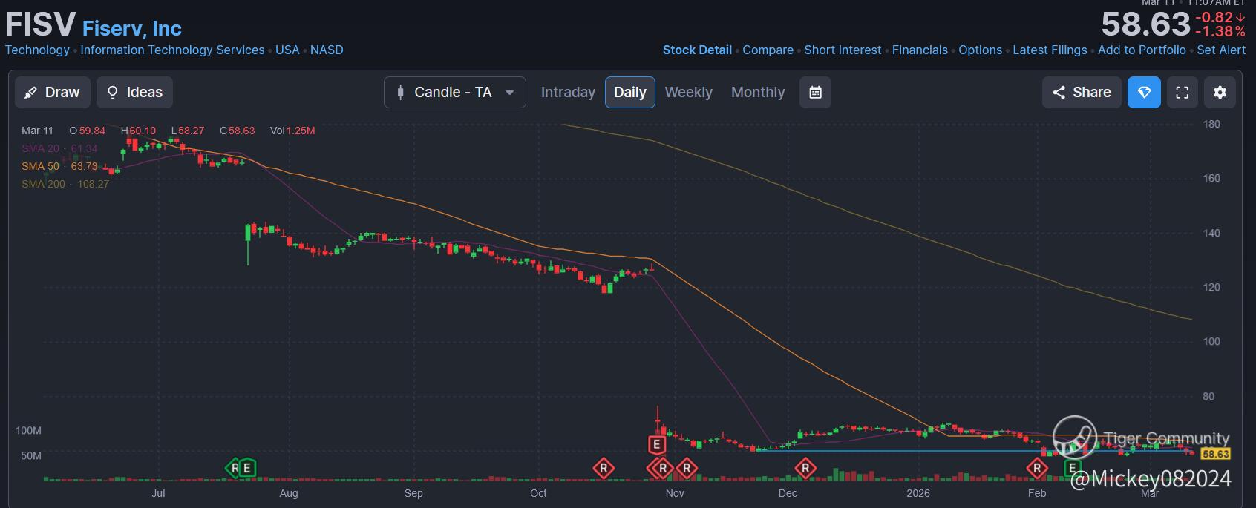Screen dimensions: 1256x508
Task: Open the Draw tool
Action: [x=53, y=92]
